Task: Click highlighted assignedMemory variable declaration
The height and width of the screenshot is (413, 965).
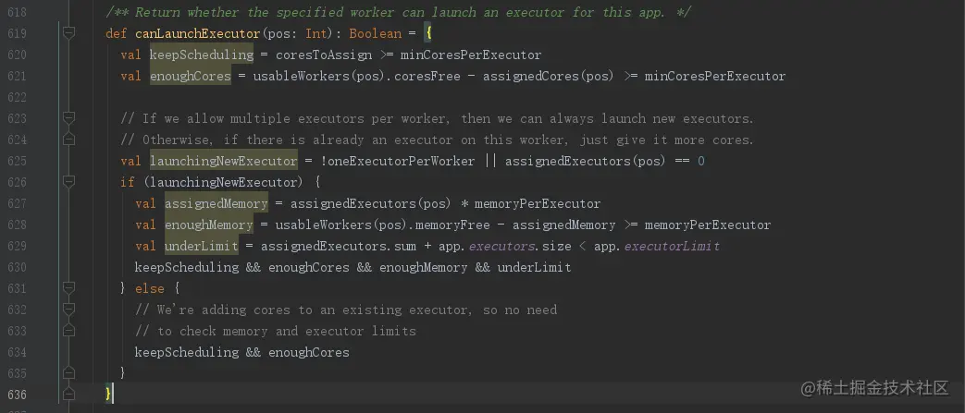Action: pyautogui.click(x=216, y=203)
